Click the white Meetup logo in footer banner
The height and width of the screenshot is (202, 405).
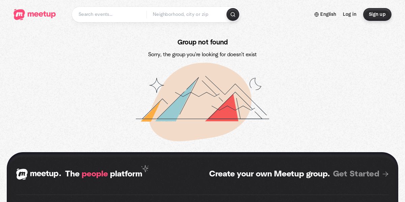pos(22,174)
